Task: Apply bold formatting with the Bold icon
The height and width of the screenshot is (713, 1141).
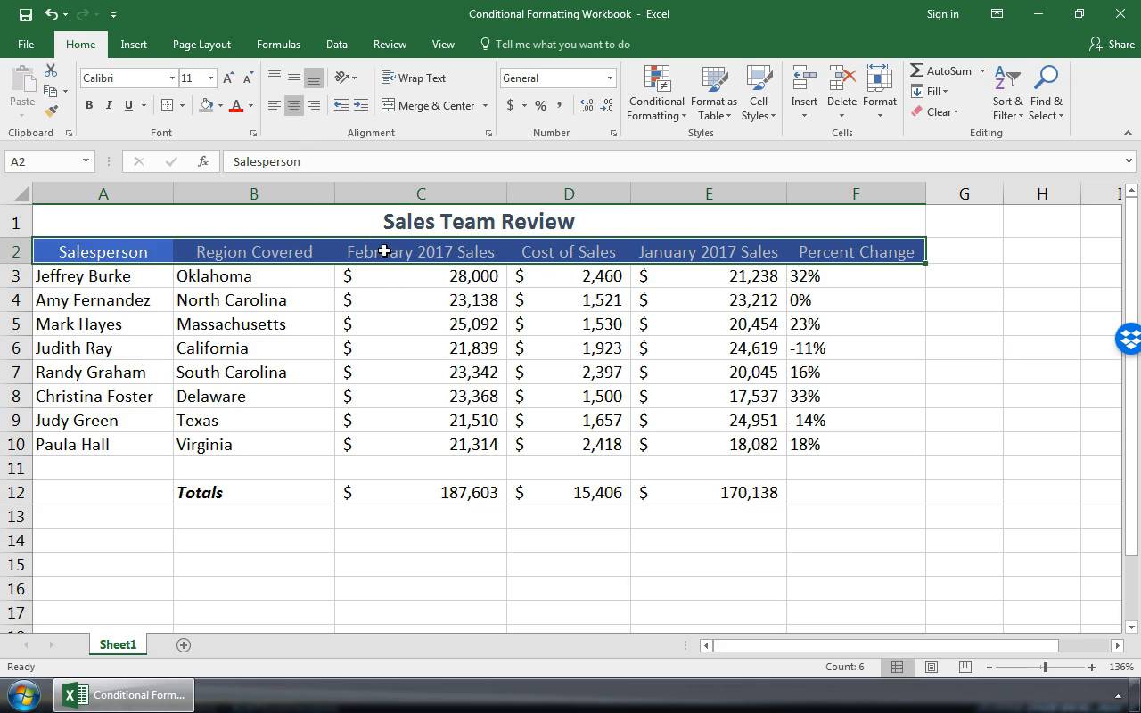Action: (x=88, y=104)
